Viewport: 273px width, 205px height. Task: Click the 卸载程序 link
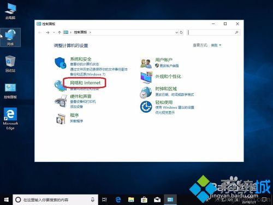tap(76, 121)
